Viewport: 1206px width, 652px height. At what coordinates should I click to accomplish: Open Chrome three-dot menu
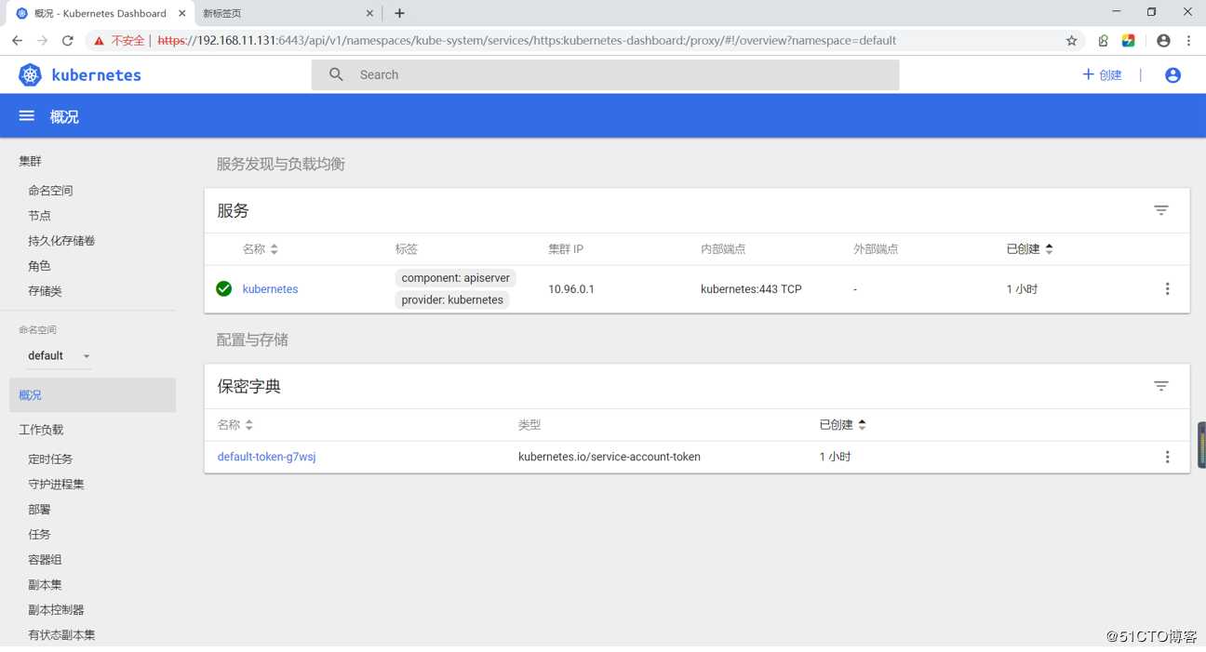tap(1188, 40)
